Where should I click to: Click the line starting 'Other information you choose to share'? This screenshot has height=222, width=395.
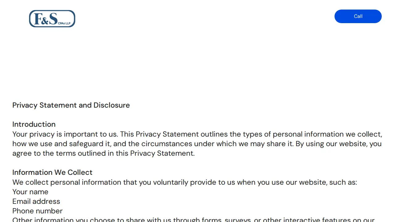click(193, 220)
